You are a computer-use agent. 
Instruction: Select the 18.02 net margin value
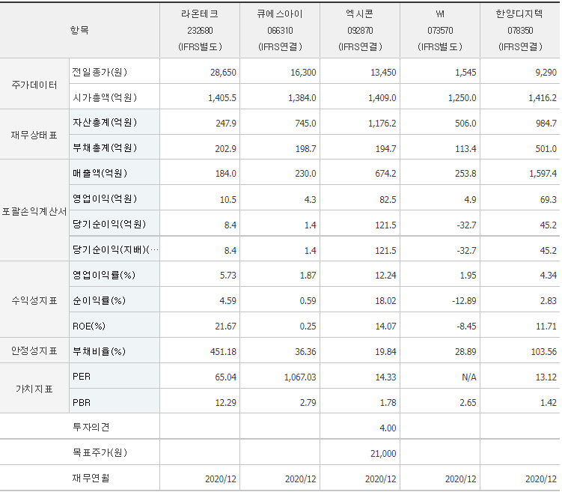point(385,301)
